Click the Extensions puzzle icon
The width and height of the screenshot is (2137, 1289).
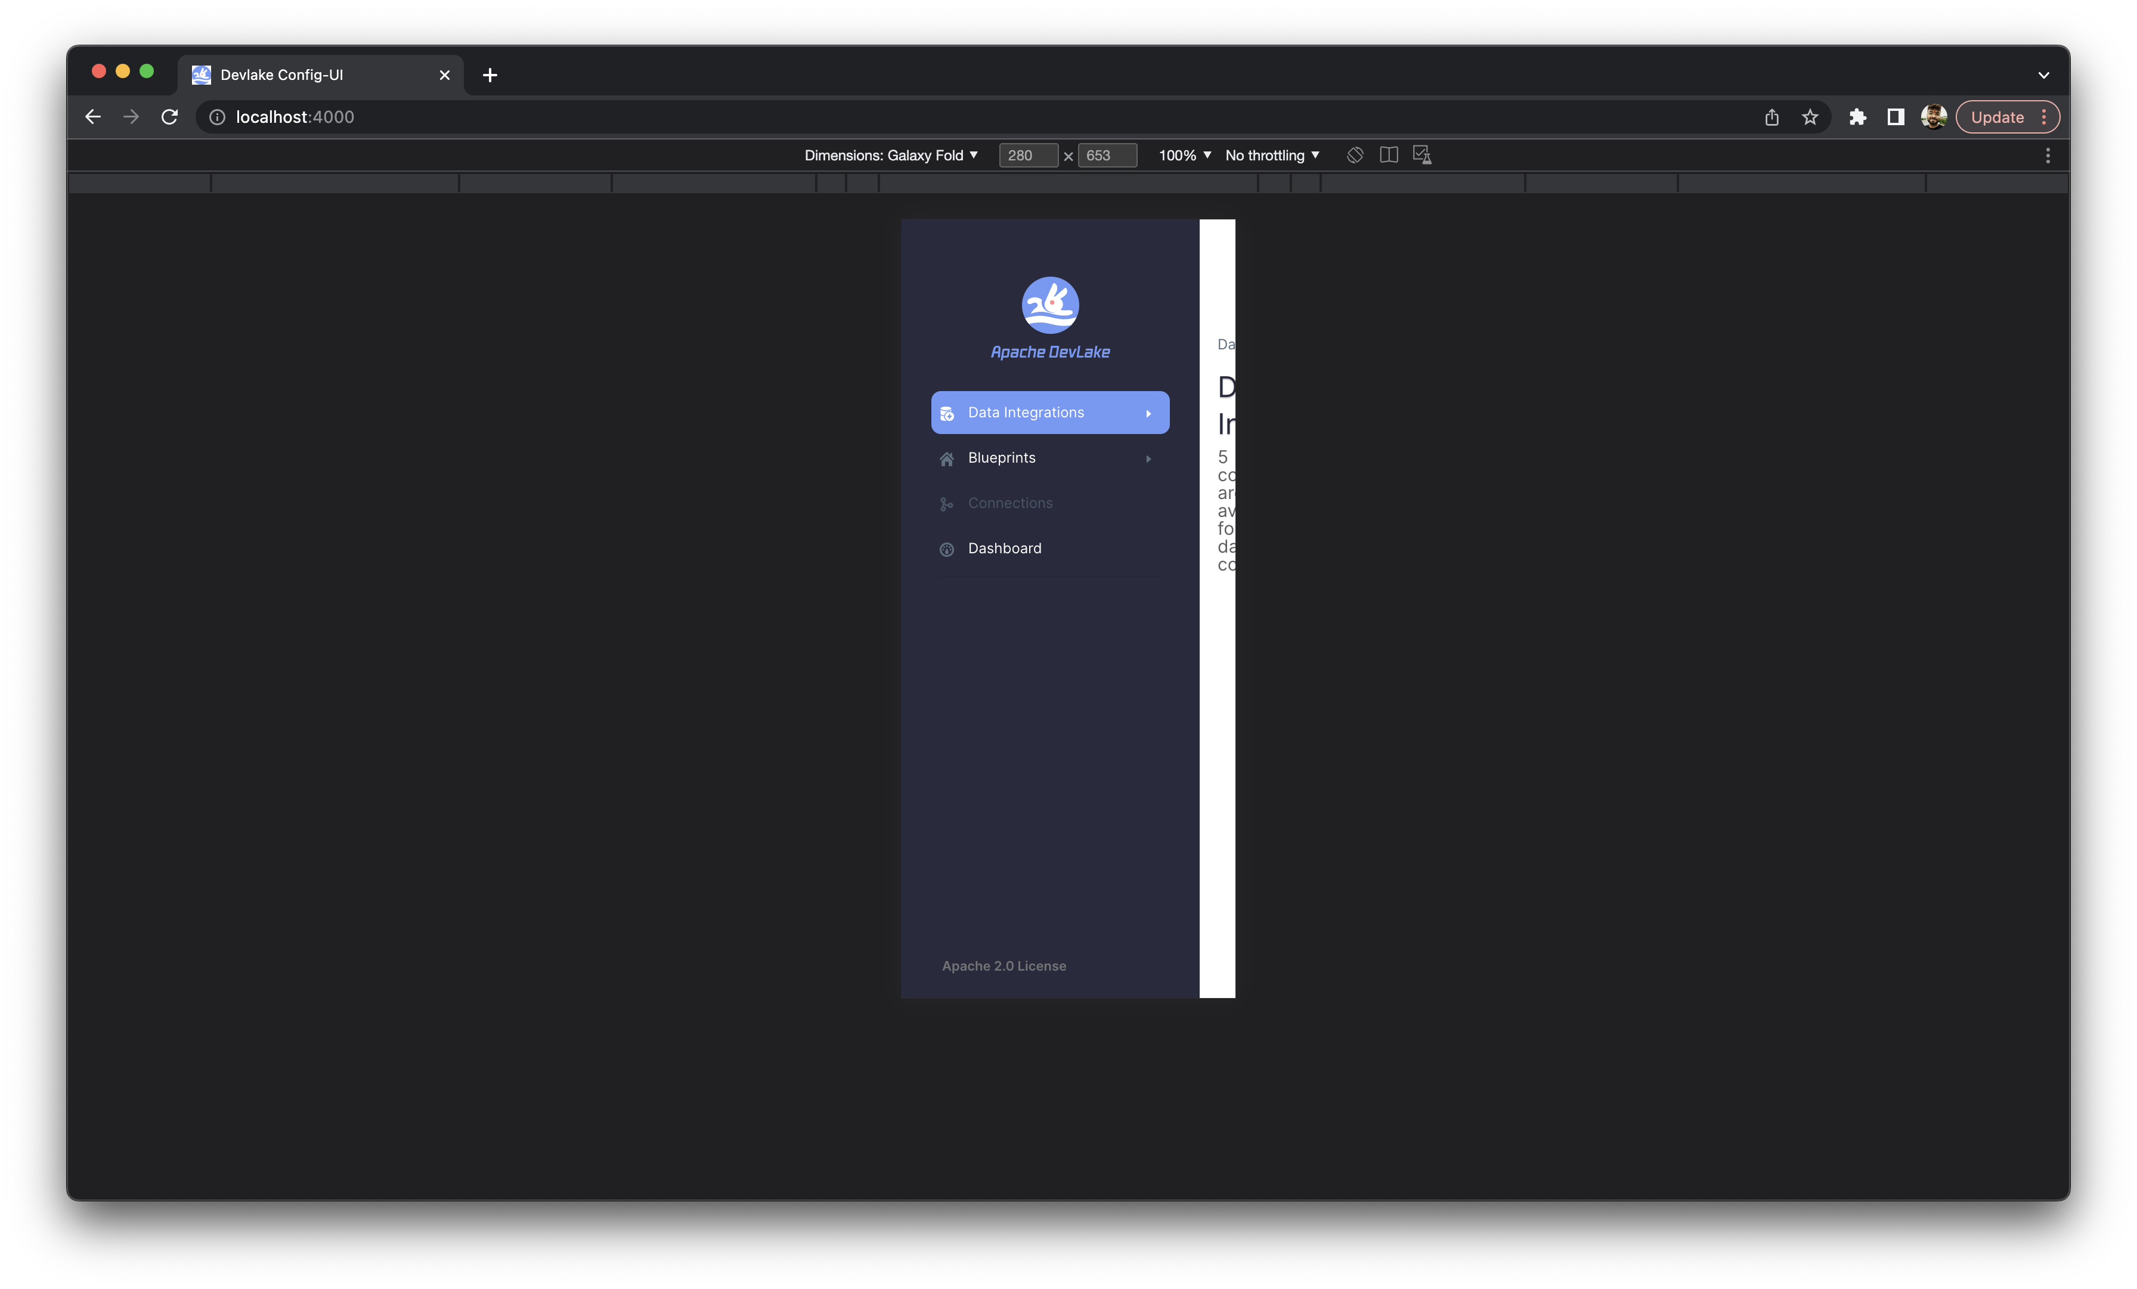[x=1857, y=117]
